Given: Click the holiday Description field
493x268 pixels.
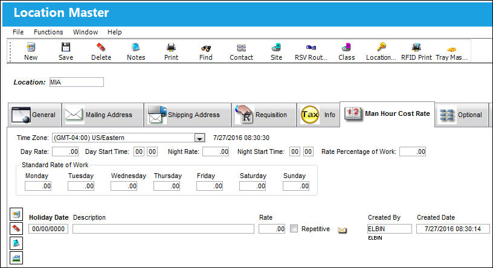Looking at the screenshot, I should [163, 229].
